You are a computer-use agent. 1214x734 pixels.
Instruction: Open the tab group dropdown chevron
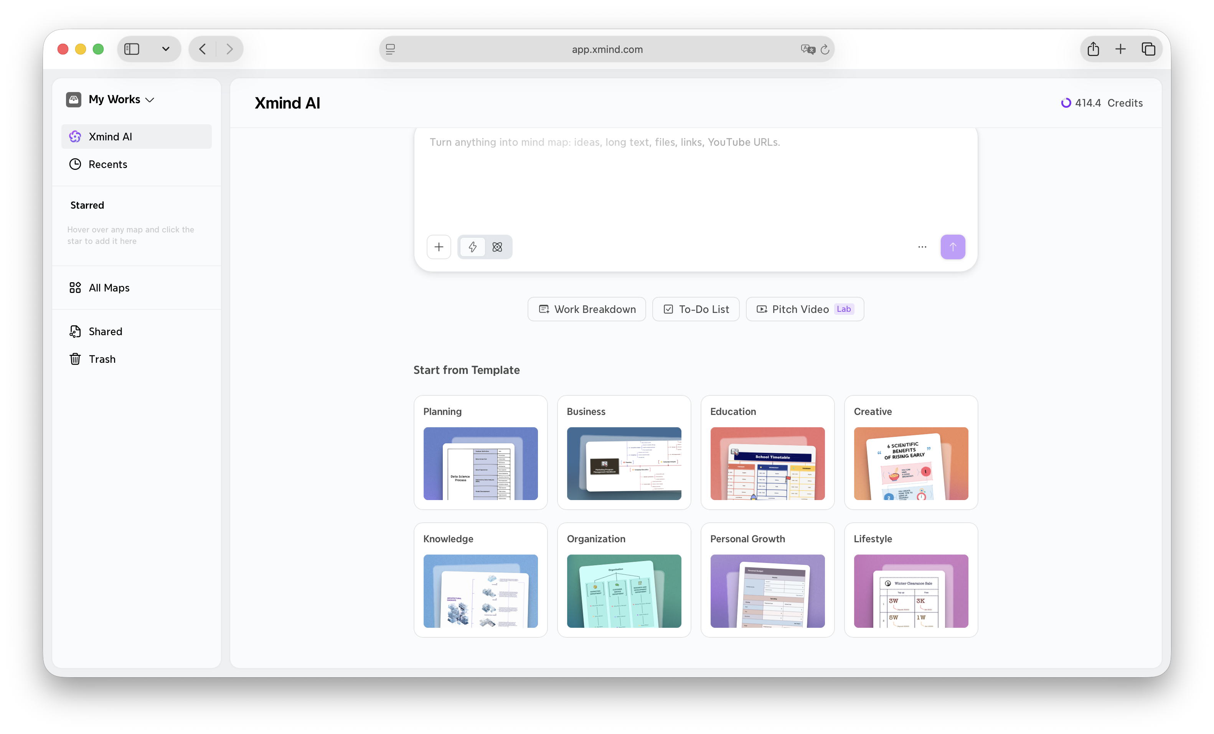(x=165, y=49)
